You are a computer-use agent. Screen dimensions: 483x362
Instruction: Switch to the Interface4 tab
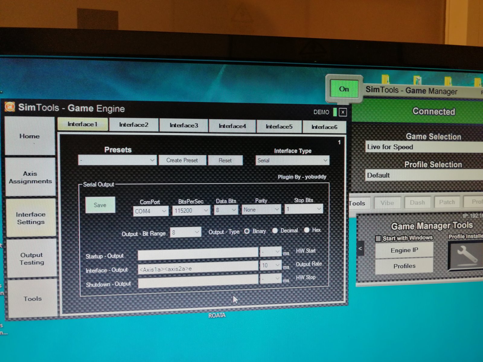click(232, 126)
